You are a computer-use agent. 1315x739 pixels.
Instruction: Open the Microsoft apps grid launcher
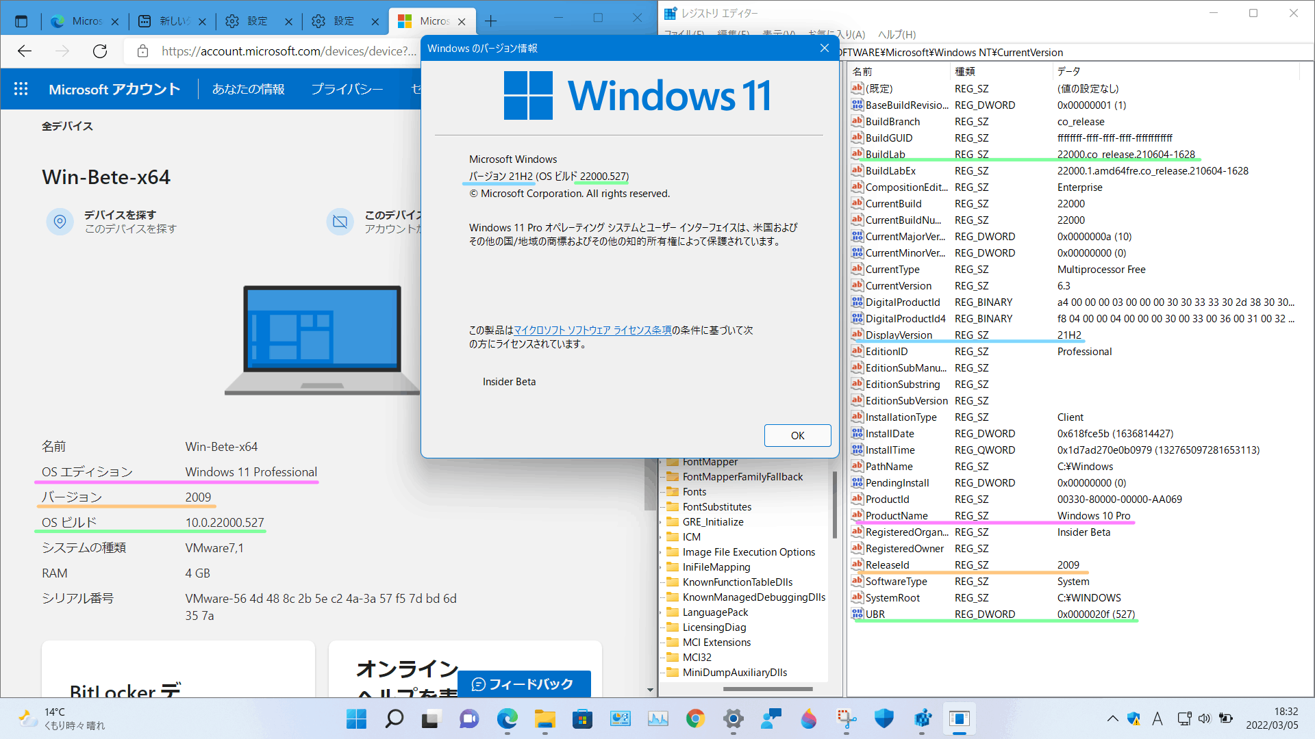tap(21, 89)
